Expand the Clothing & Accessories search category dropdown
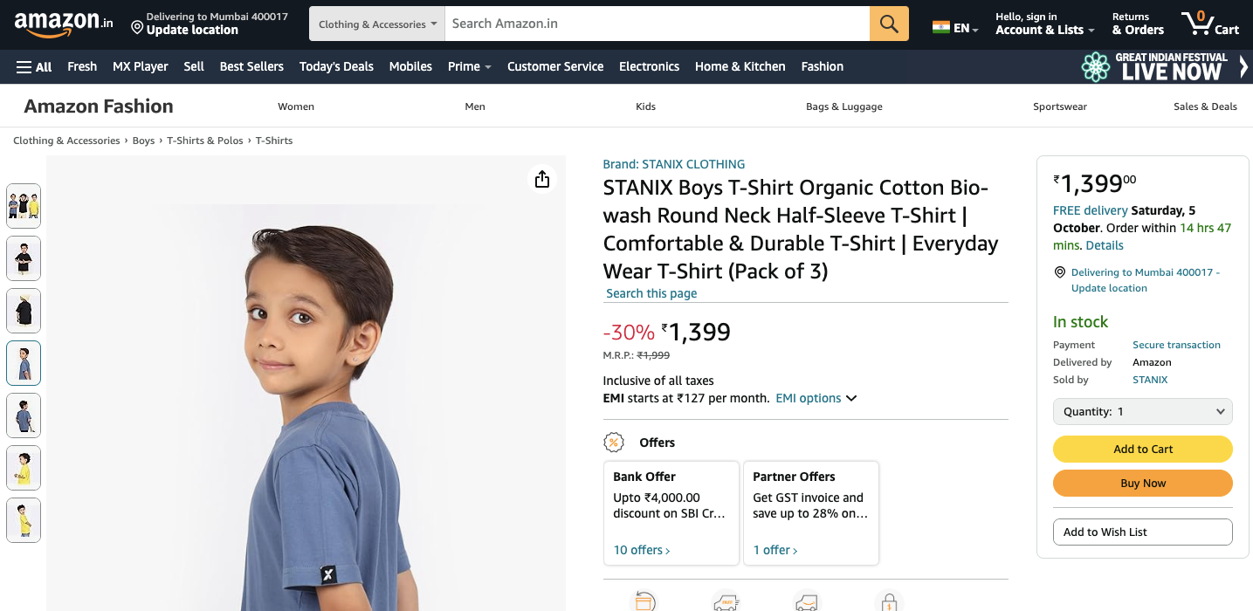This screenshot has width=1253, height=611. point(377,24)
